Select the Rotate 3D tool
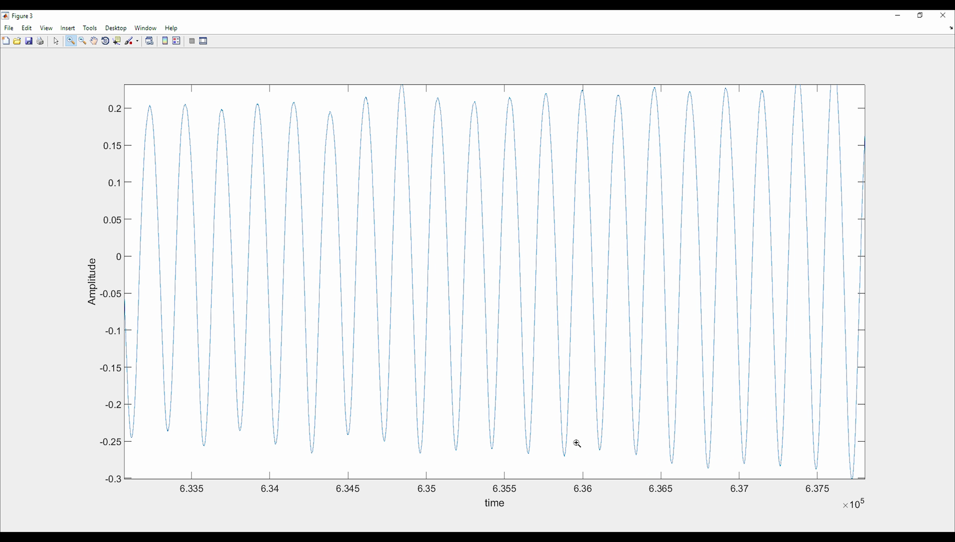Image resolution: width=955 pixels, height=542 pixels. coord(105,41)
